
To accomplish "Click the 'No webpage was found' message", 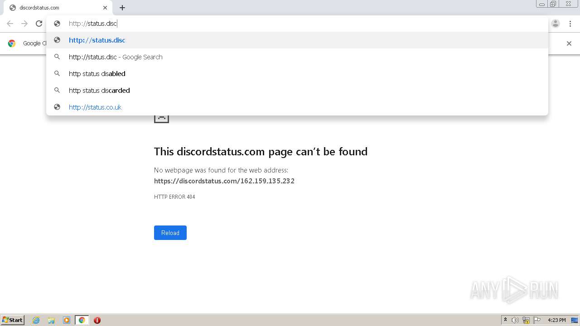I will click(221, 170).
